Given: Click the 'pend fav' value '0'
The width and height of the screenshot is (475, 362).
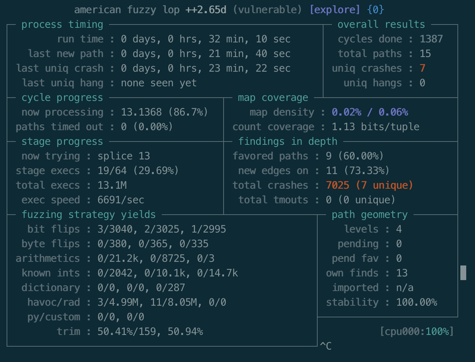Looking at the screenshot, I should [x=399, y=259].
